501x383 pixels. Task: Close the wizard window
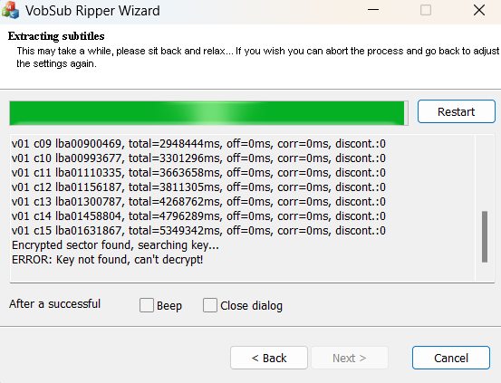tap(479, 10)
